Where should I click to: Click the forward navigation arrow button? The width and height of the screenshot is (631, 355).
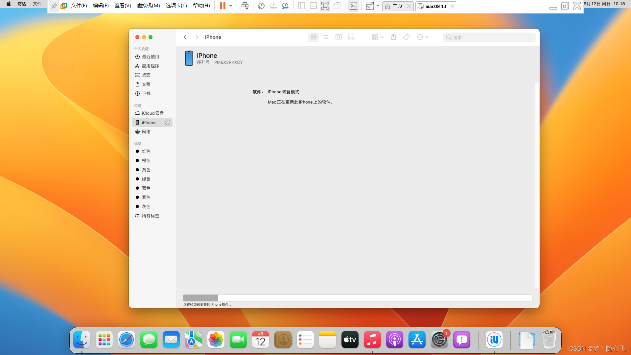[197, 37]
